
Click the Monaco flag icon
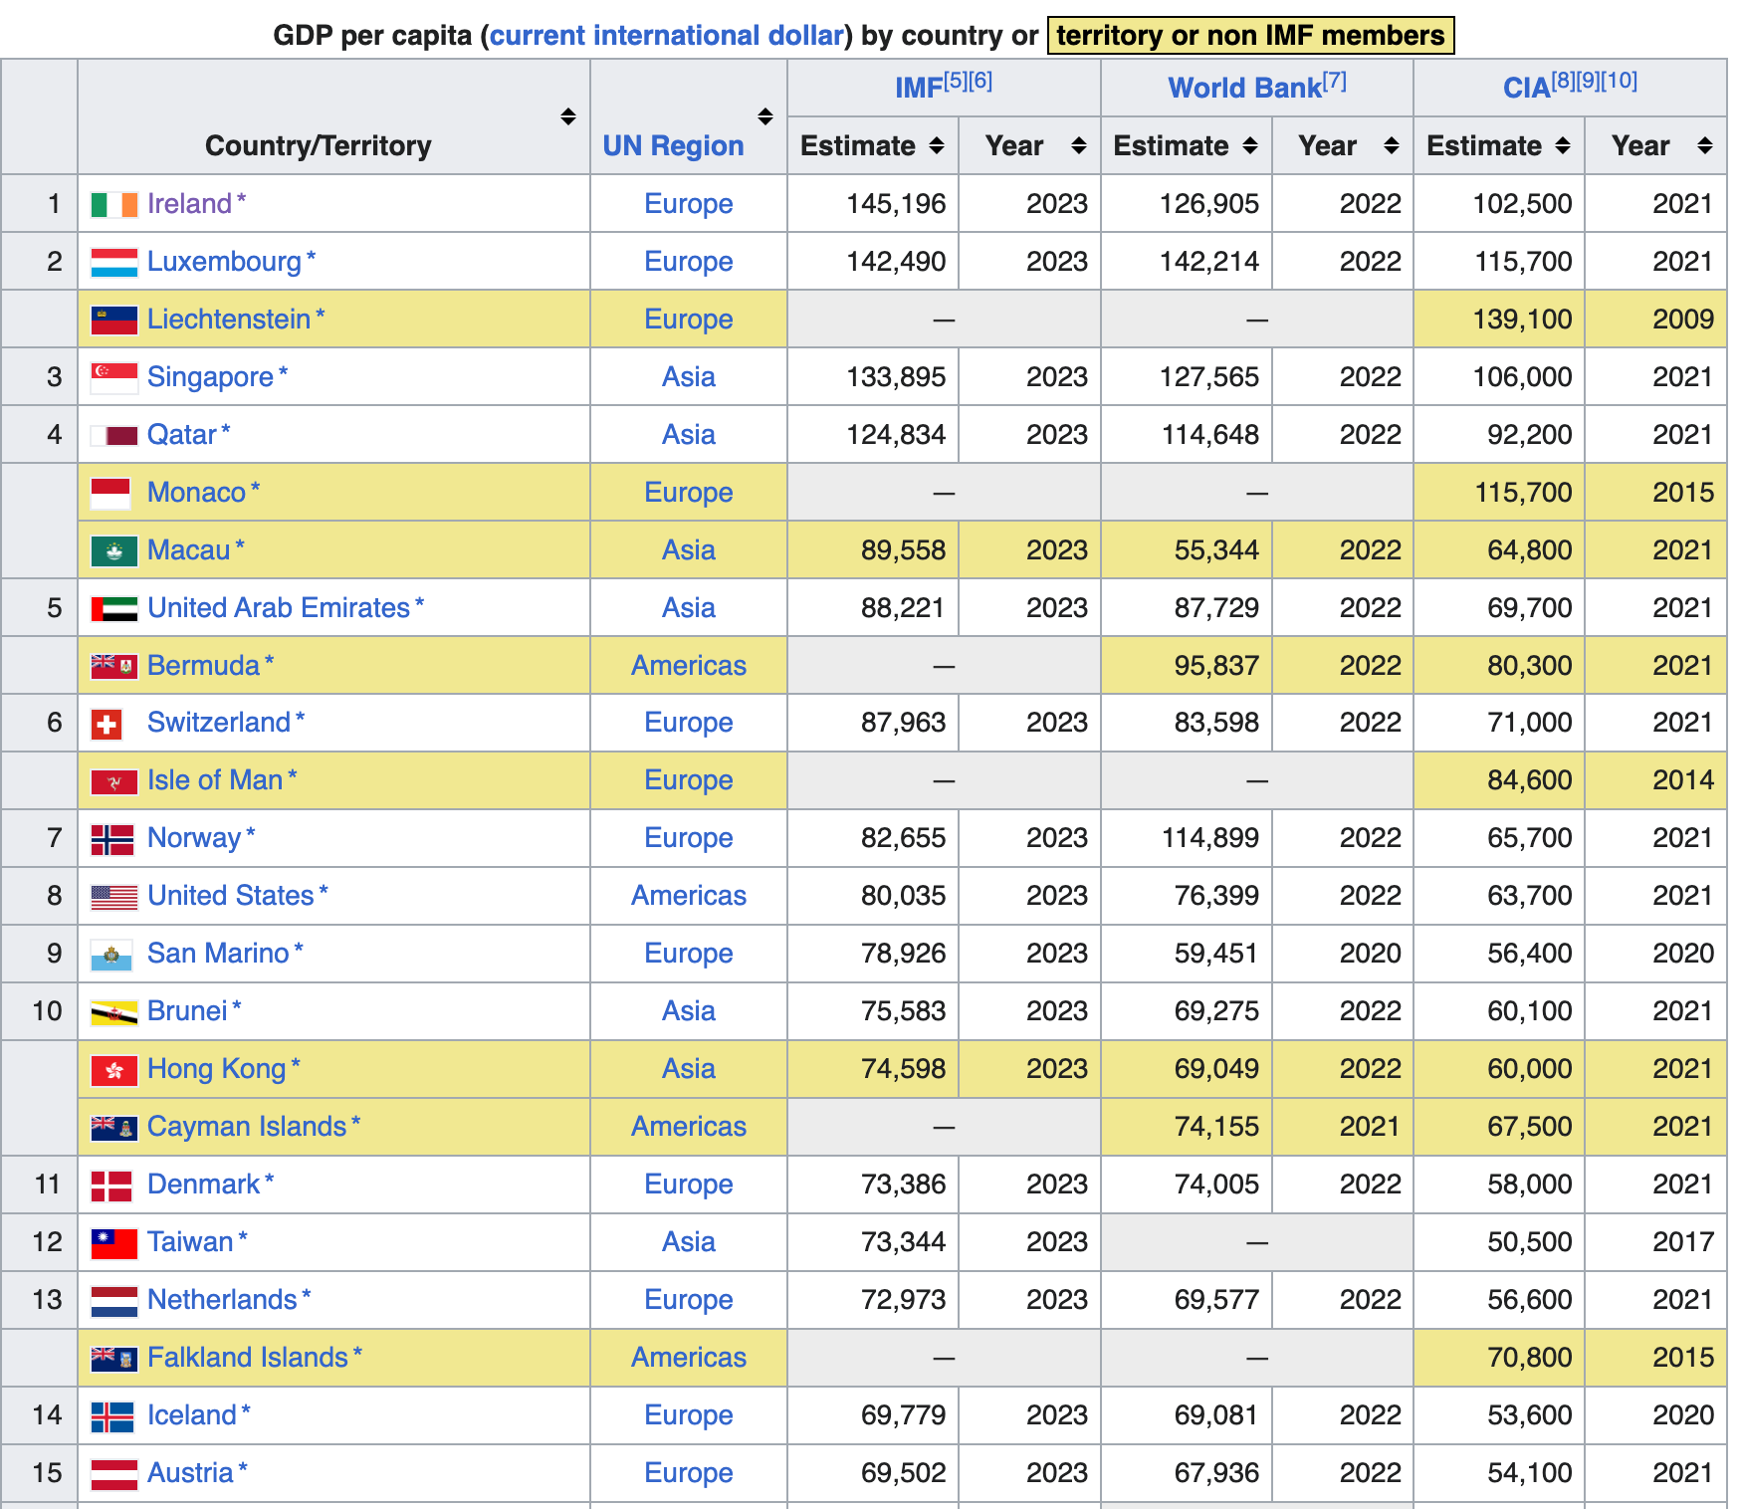tap(110, 494)
